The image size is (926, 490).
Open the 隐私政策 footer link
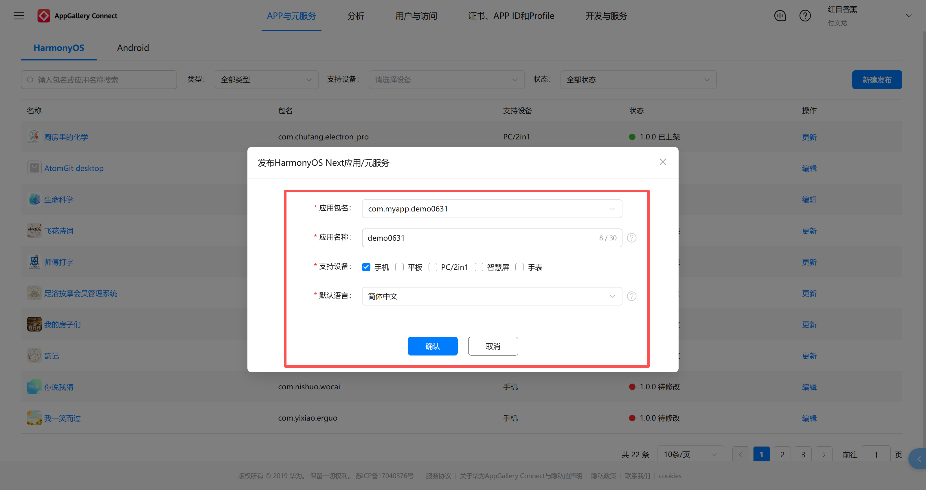pos(604,476)
